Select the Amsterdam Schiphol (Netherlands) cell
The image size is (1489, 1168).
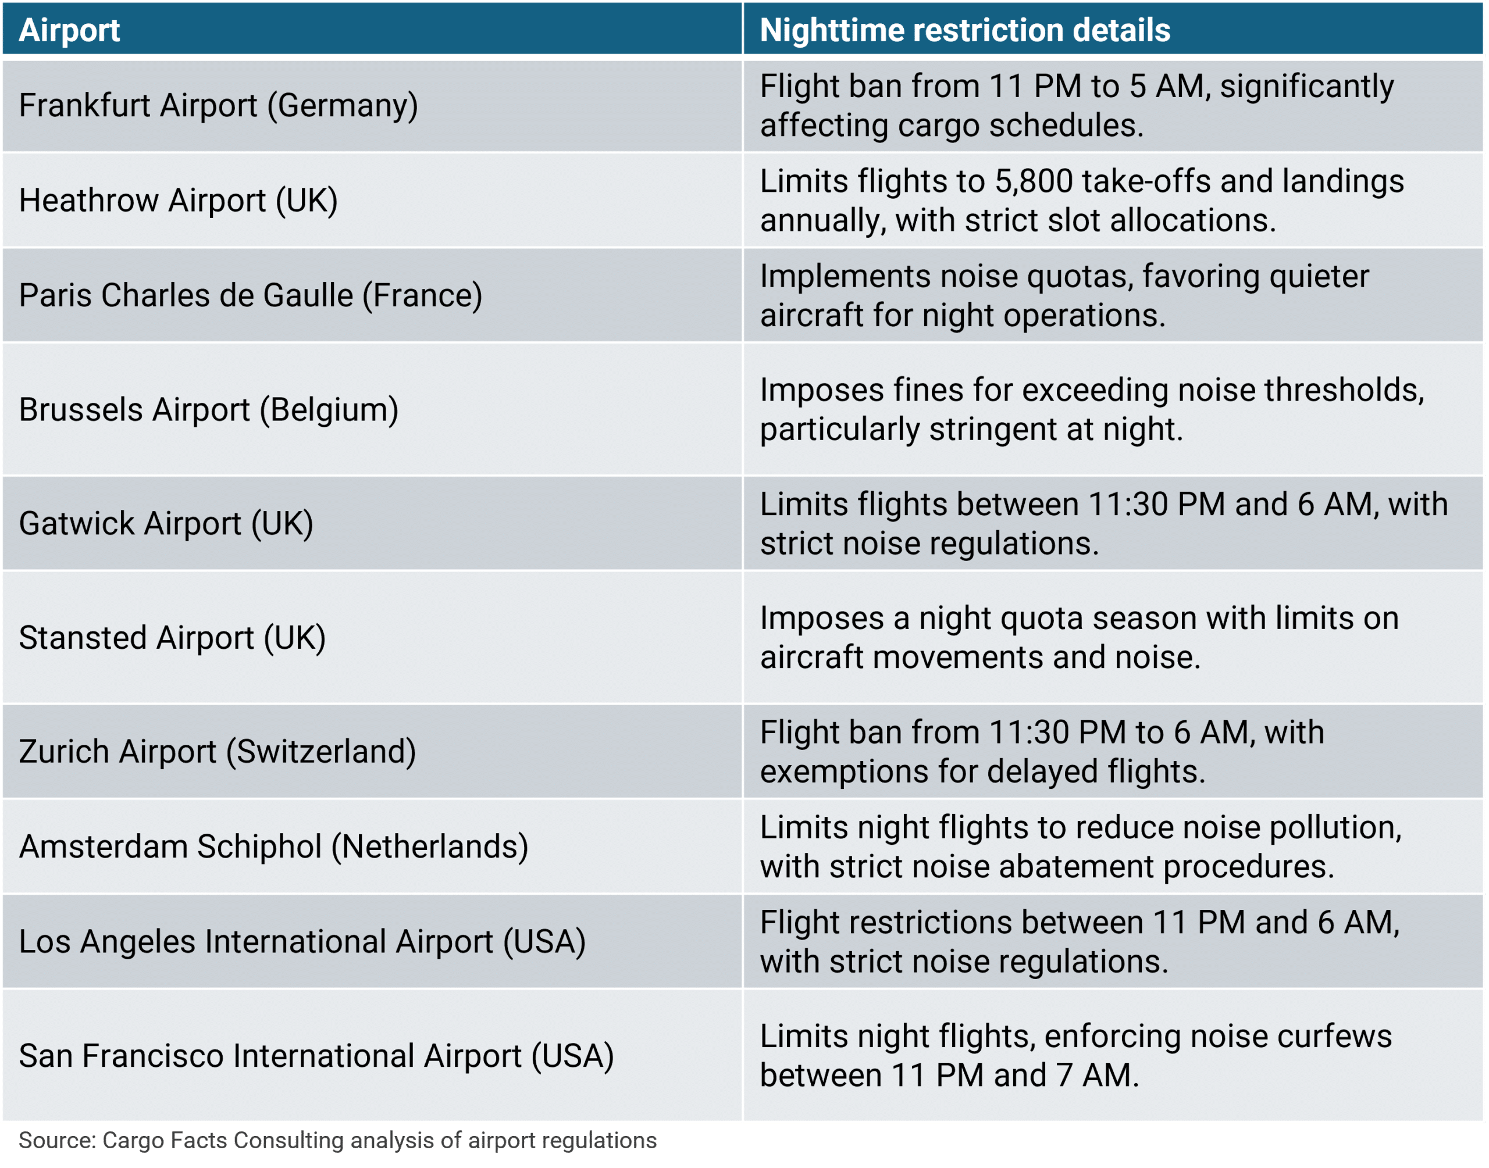[x=372, y=846]
